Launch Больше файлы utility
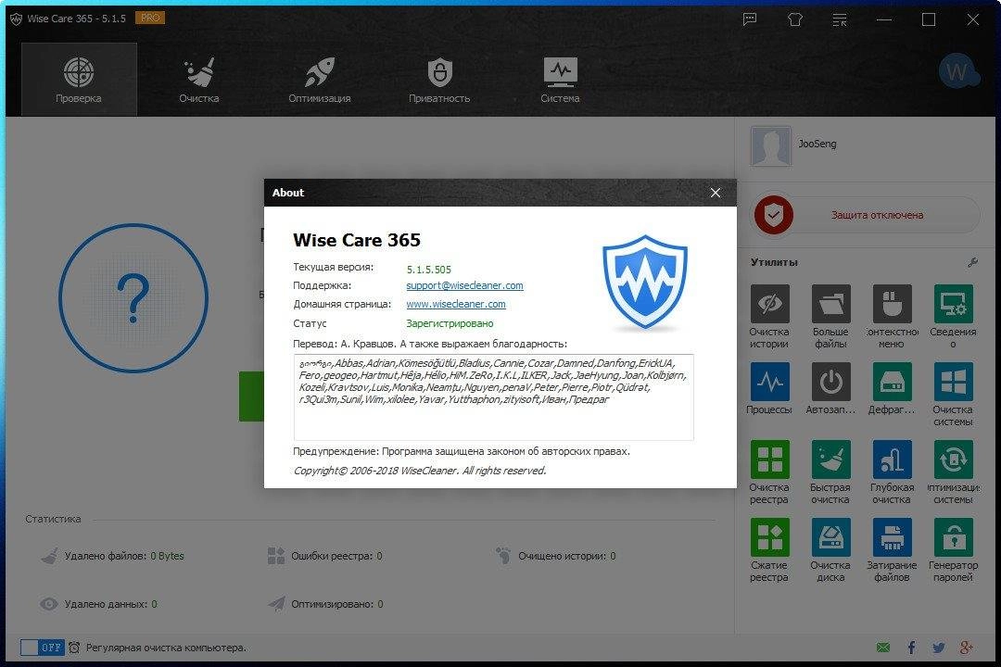This screenshot has height=667, width=1001. 830,317
